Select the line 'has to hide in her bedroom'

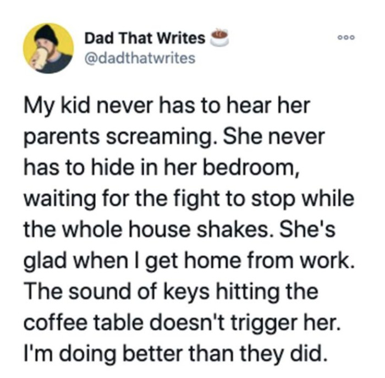(x=159, y=166)
